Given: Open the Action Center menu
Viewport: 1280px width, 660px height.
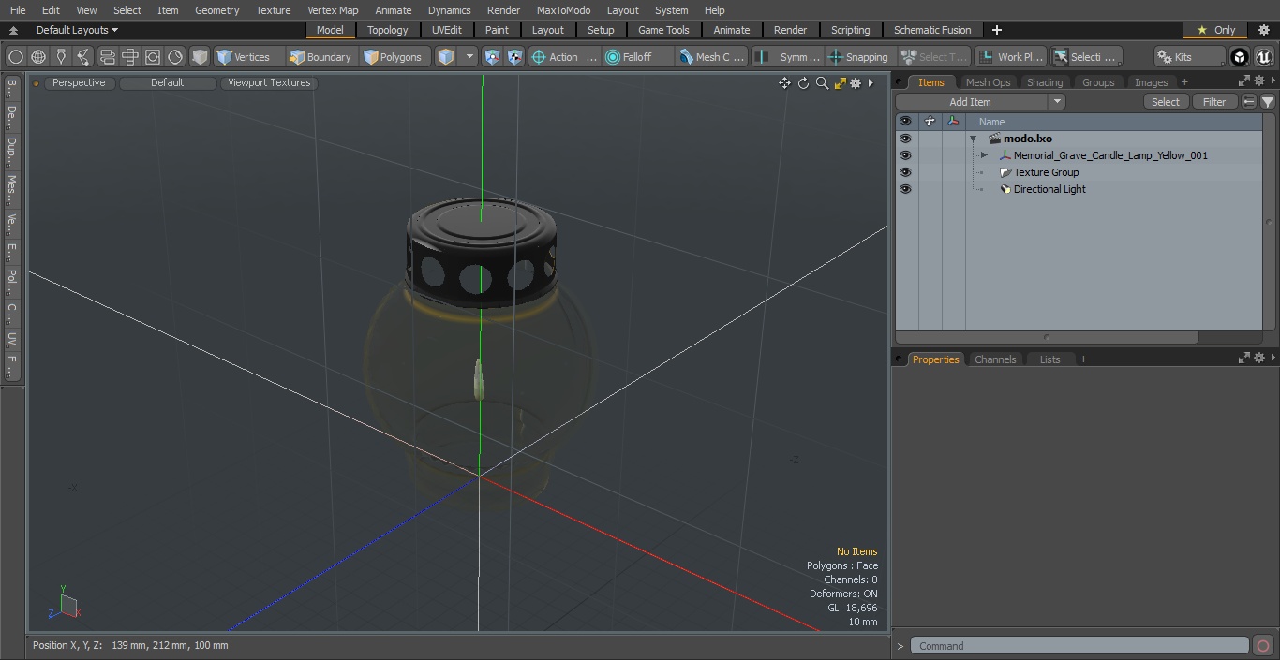Looking at the screenshot, I should (x=564, y=57).
